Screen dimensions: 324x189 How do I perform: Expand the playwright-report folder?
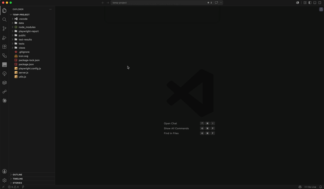click(32, 31)
